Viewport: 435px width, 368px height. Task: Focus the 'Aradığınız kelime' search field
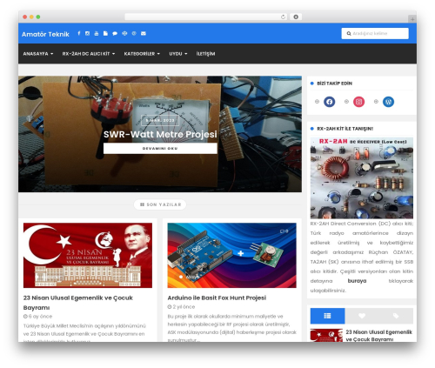tap(375, 33)
